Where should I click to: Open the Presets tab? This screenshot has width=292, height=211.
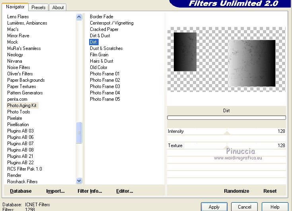[x=38, y=8]
